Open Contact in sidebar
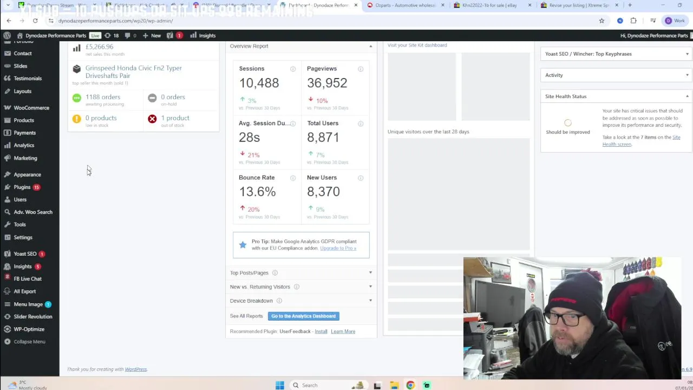This screenshot has height=390, width=693. point(23,53)
